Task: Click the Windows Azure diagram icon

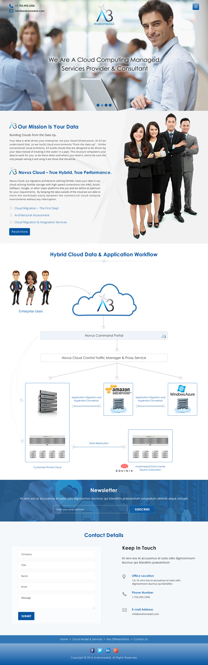Action: 182,399
